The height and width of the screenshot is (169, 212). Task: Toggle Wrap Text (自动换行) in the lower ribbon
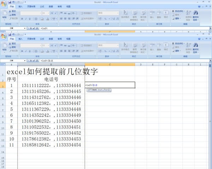pos(86,45)
